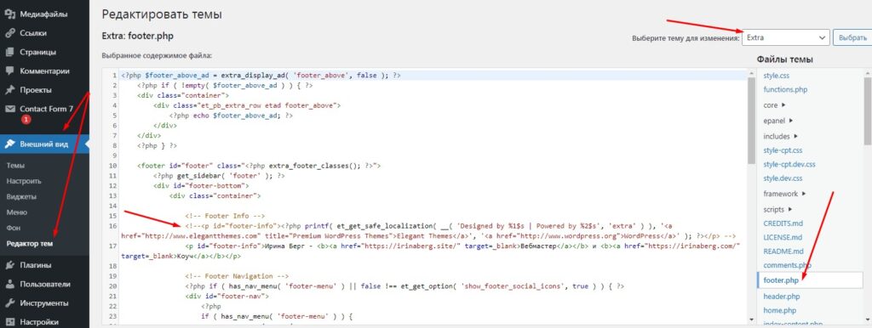Click the Пользователи user icon
872x328 pixels.
[x=9, y=284]
